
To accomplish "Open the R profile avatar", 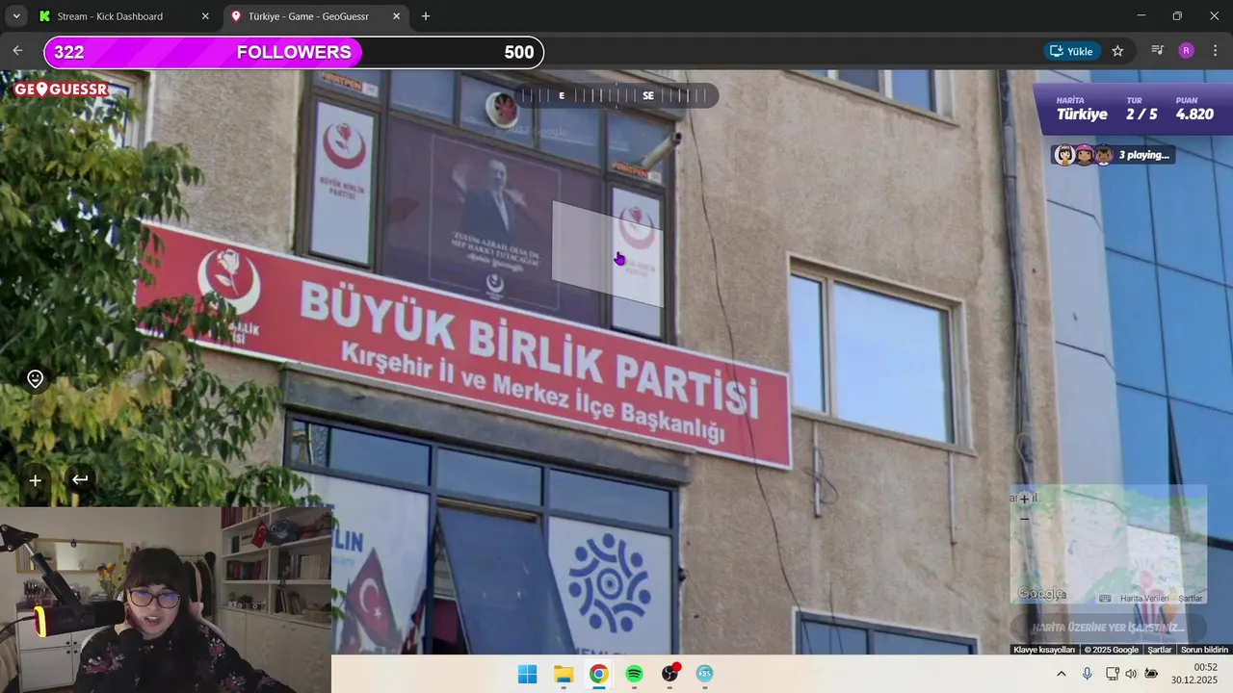I will click(x=1186, y=51).
